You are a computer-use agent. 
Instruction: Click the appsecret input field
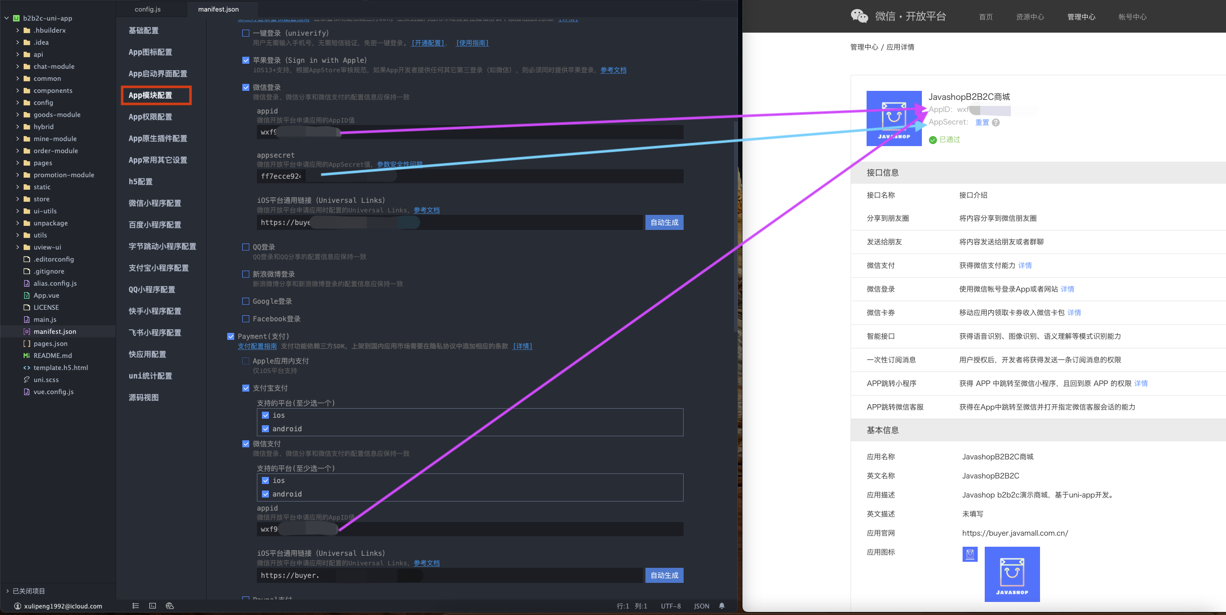coord(470,176)
